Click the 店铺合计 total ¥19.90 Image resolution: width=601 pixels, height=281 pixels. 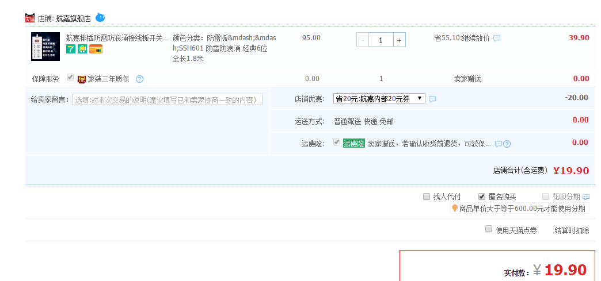tap(571, 171)
